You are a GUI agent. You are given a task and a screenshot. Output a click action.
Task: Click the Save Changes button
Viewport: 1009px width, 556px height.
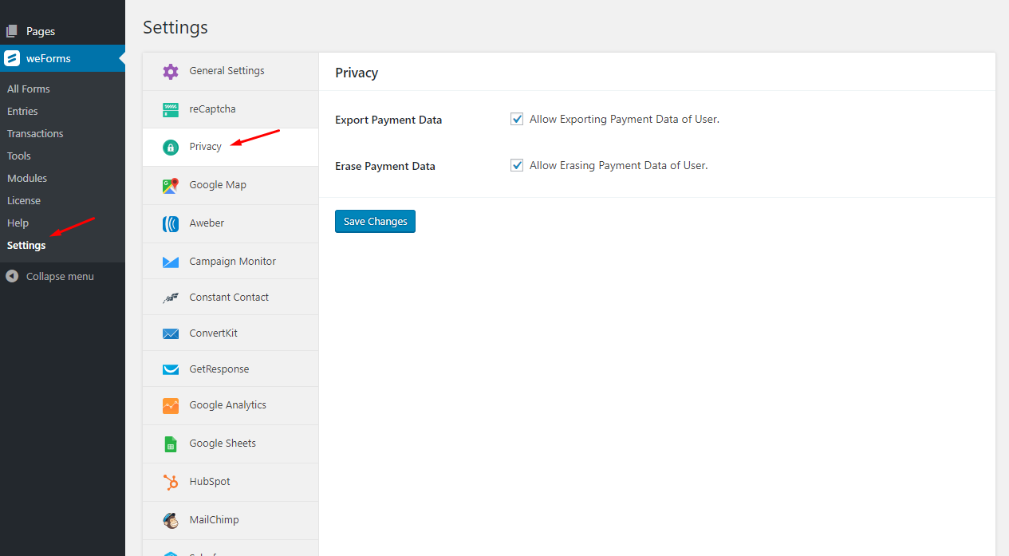point(375,221)
